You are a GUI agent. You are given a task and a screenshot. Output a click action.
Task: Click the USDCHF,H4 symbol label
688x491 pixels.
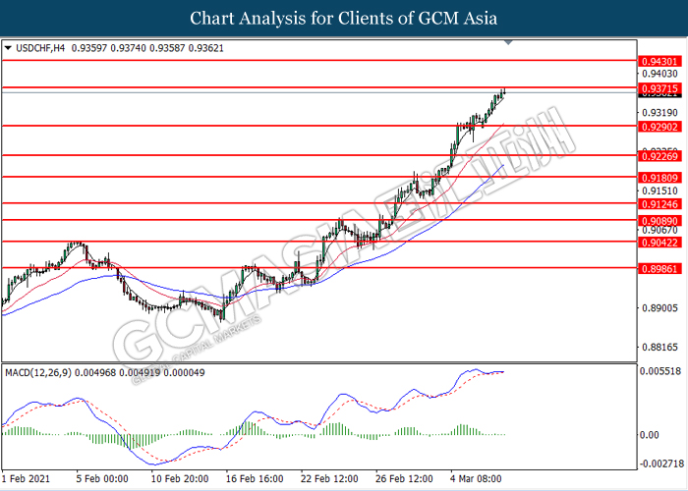(x=45, y=46)
